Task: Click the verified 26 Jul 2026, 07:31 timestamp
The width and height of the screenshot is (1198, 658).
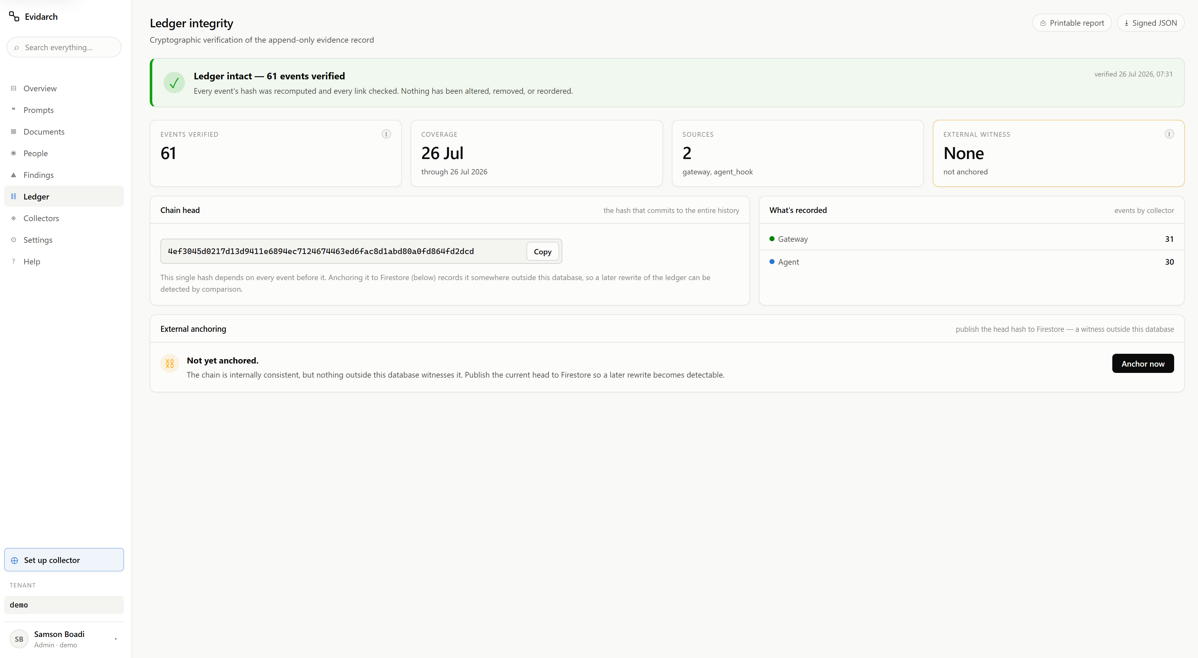Action: point(1133,74)
